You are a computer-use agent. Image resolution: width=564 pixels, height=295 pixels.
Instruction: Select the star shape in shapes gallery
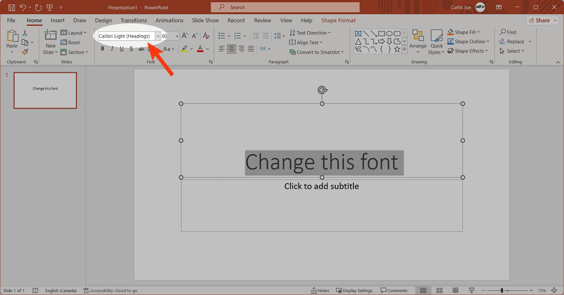pos(397,49)
